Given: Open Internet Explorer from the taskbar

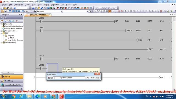Looking at the screenshot, I should (x=21, y=97).
